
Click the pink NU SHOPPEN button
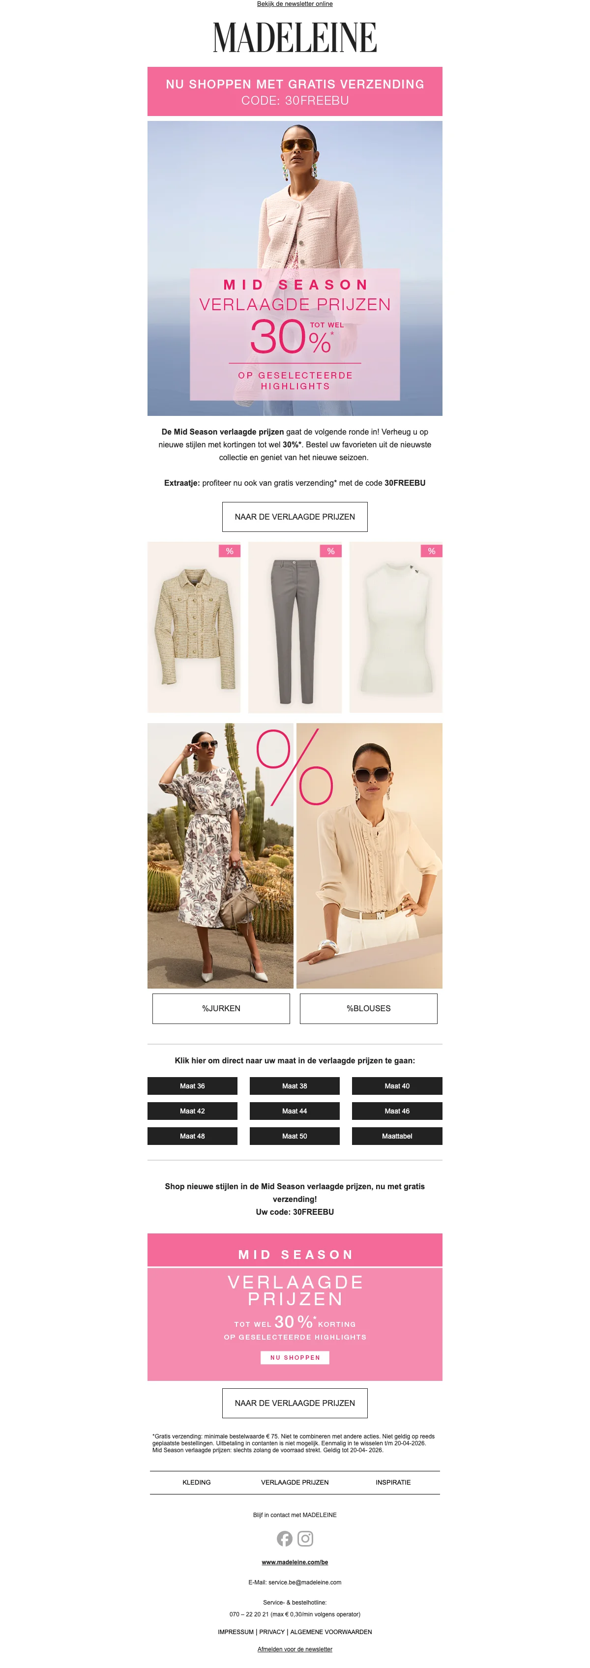pos(295,1357)
